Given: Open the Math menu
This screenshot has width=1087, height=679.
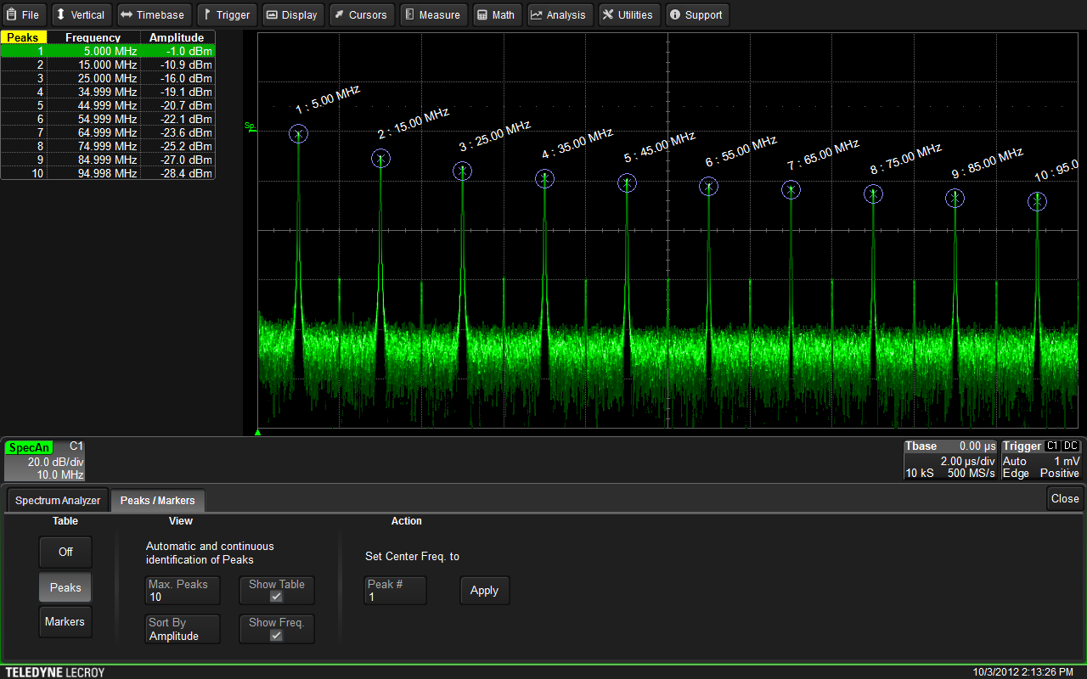Looking at the screenshot, I should coord(496,14).
